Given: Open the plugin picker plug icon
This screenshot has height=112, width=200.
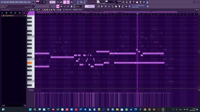Looking at the screenshot, I should pos(119,6).
